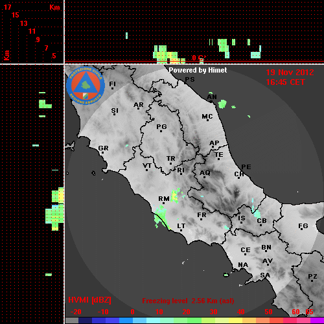
Task: Click the blue 0 dBZ color swatch
Action: [126, 320]
